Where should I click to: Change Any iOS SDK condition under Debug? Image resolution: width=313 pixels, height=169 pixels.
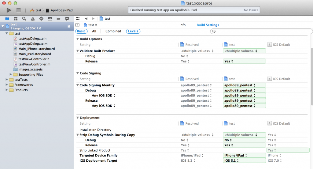coord(103,96)
